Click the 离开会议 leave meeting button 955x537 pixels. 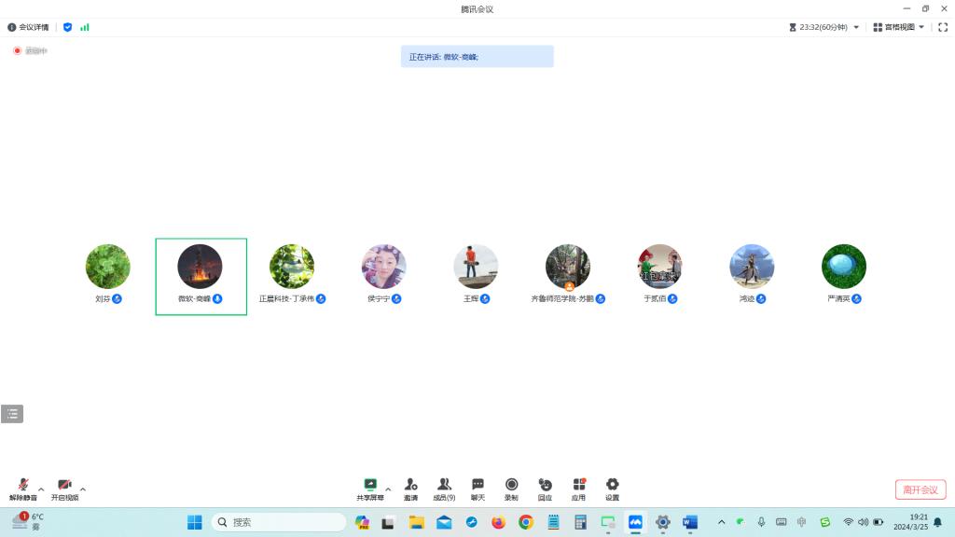[x=920, y=489]
